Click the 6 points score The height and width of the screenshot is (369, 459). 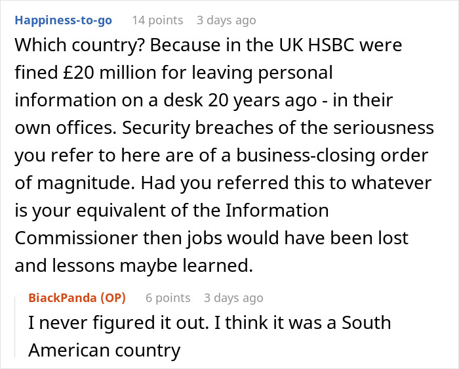(x=168, y=297)
